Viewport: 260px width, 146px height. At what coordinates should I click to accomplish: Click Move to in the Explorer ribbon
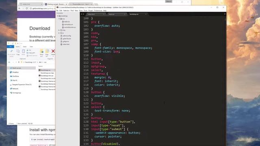tap(41, 53)
